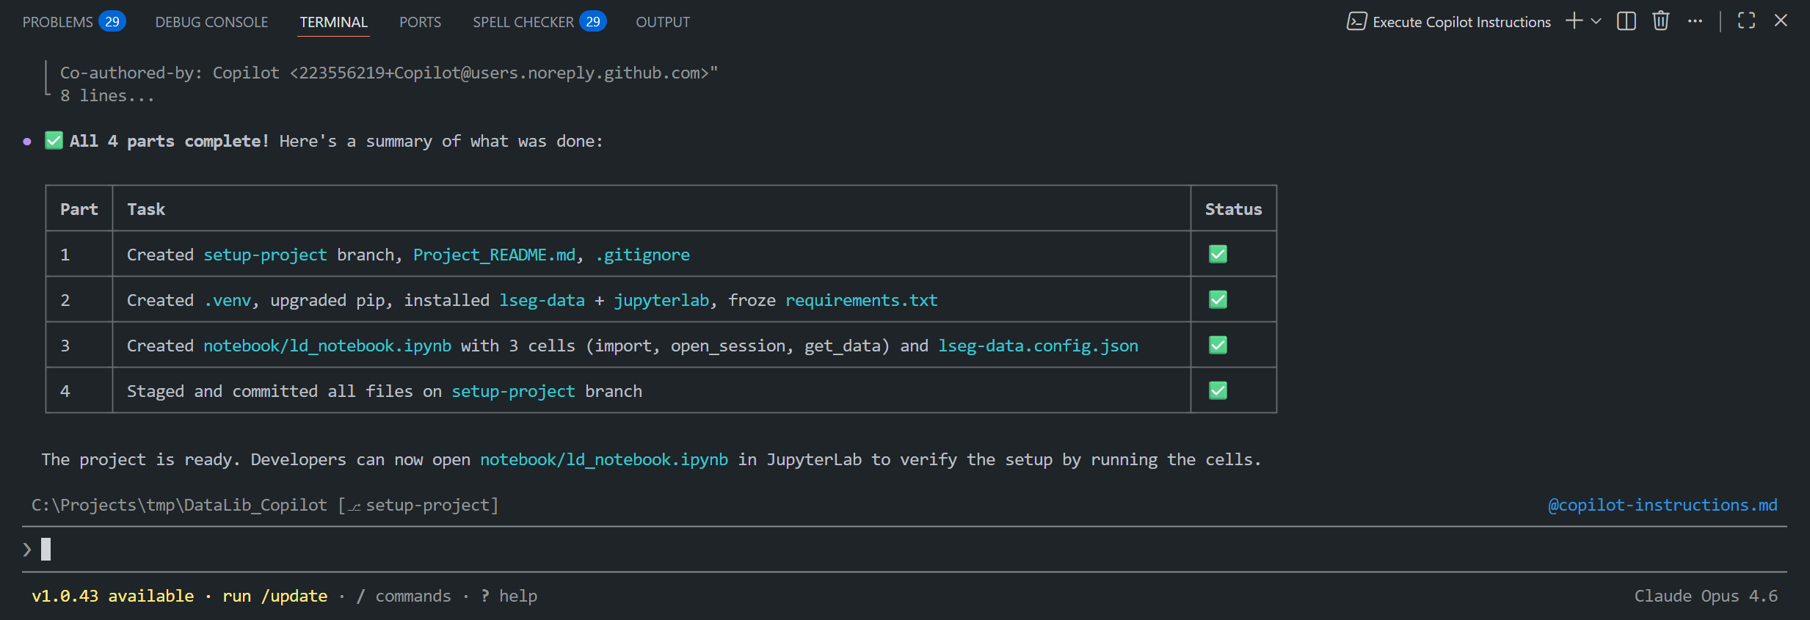Click the @copilot-instructions.md reference
The width and height of the screenshot is (1810, 620).
tap(1662, 505)
